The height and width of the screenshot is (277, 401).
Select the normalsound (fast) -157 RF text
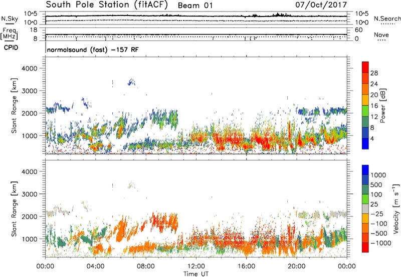point(93,49)
